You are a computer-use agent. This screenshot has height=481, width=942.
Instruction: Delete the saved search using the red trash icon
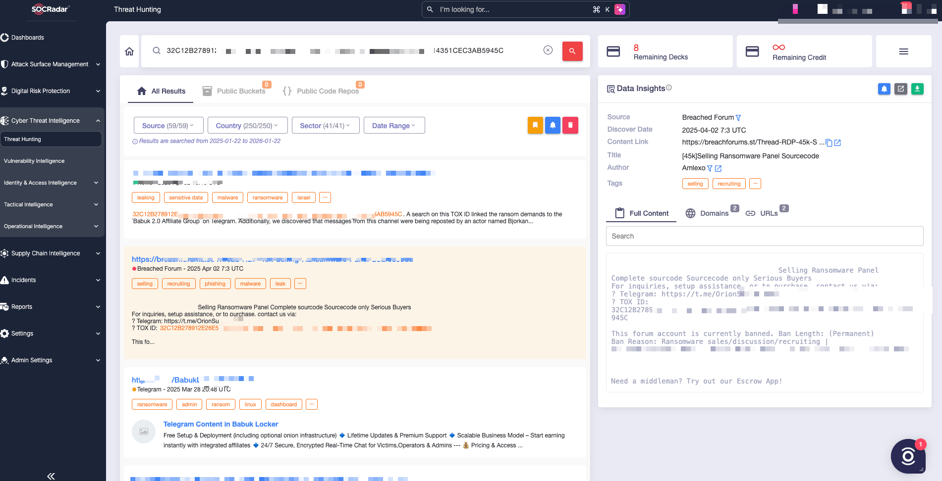point(570,125)
